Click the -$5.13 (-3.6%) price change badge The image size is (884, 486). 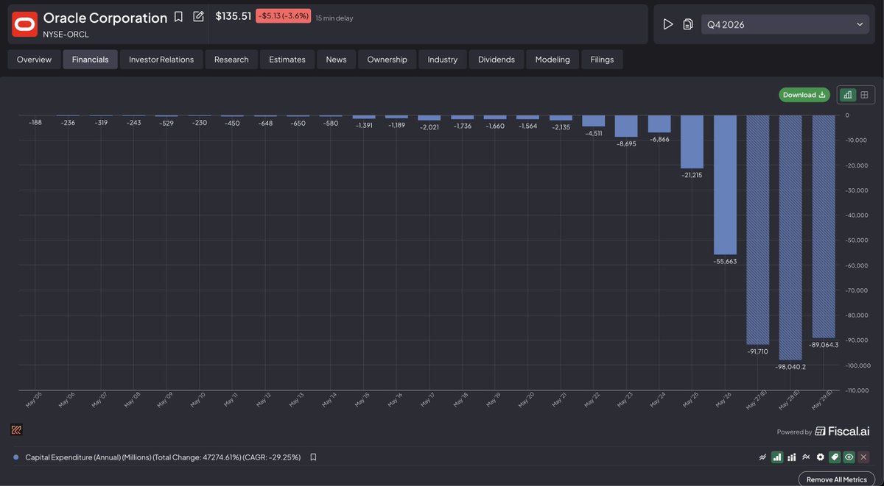coord(284,16)
